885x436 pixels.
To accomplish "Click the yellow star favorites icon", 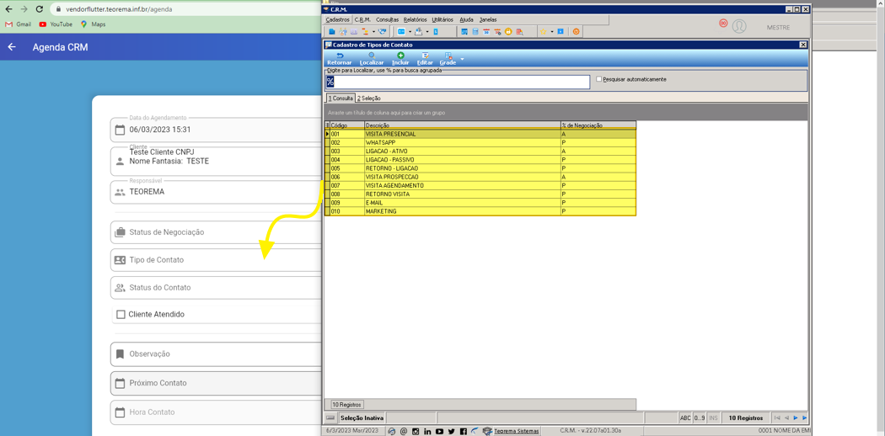I will (x=543, y=31).
